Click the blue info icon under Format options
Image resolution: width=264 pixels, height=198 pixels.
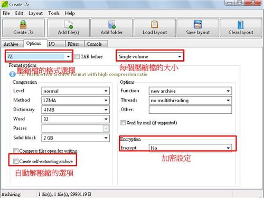12,74
